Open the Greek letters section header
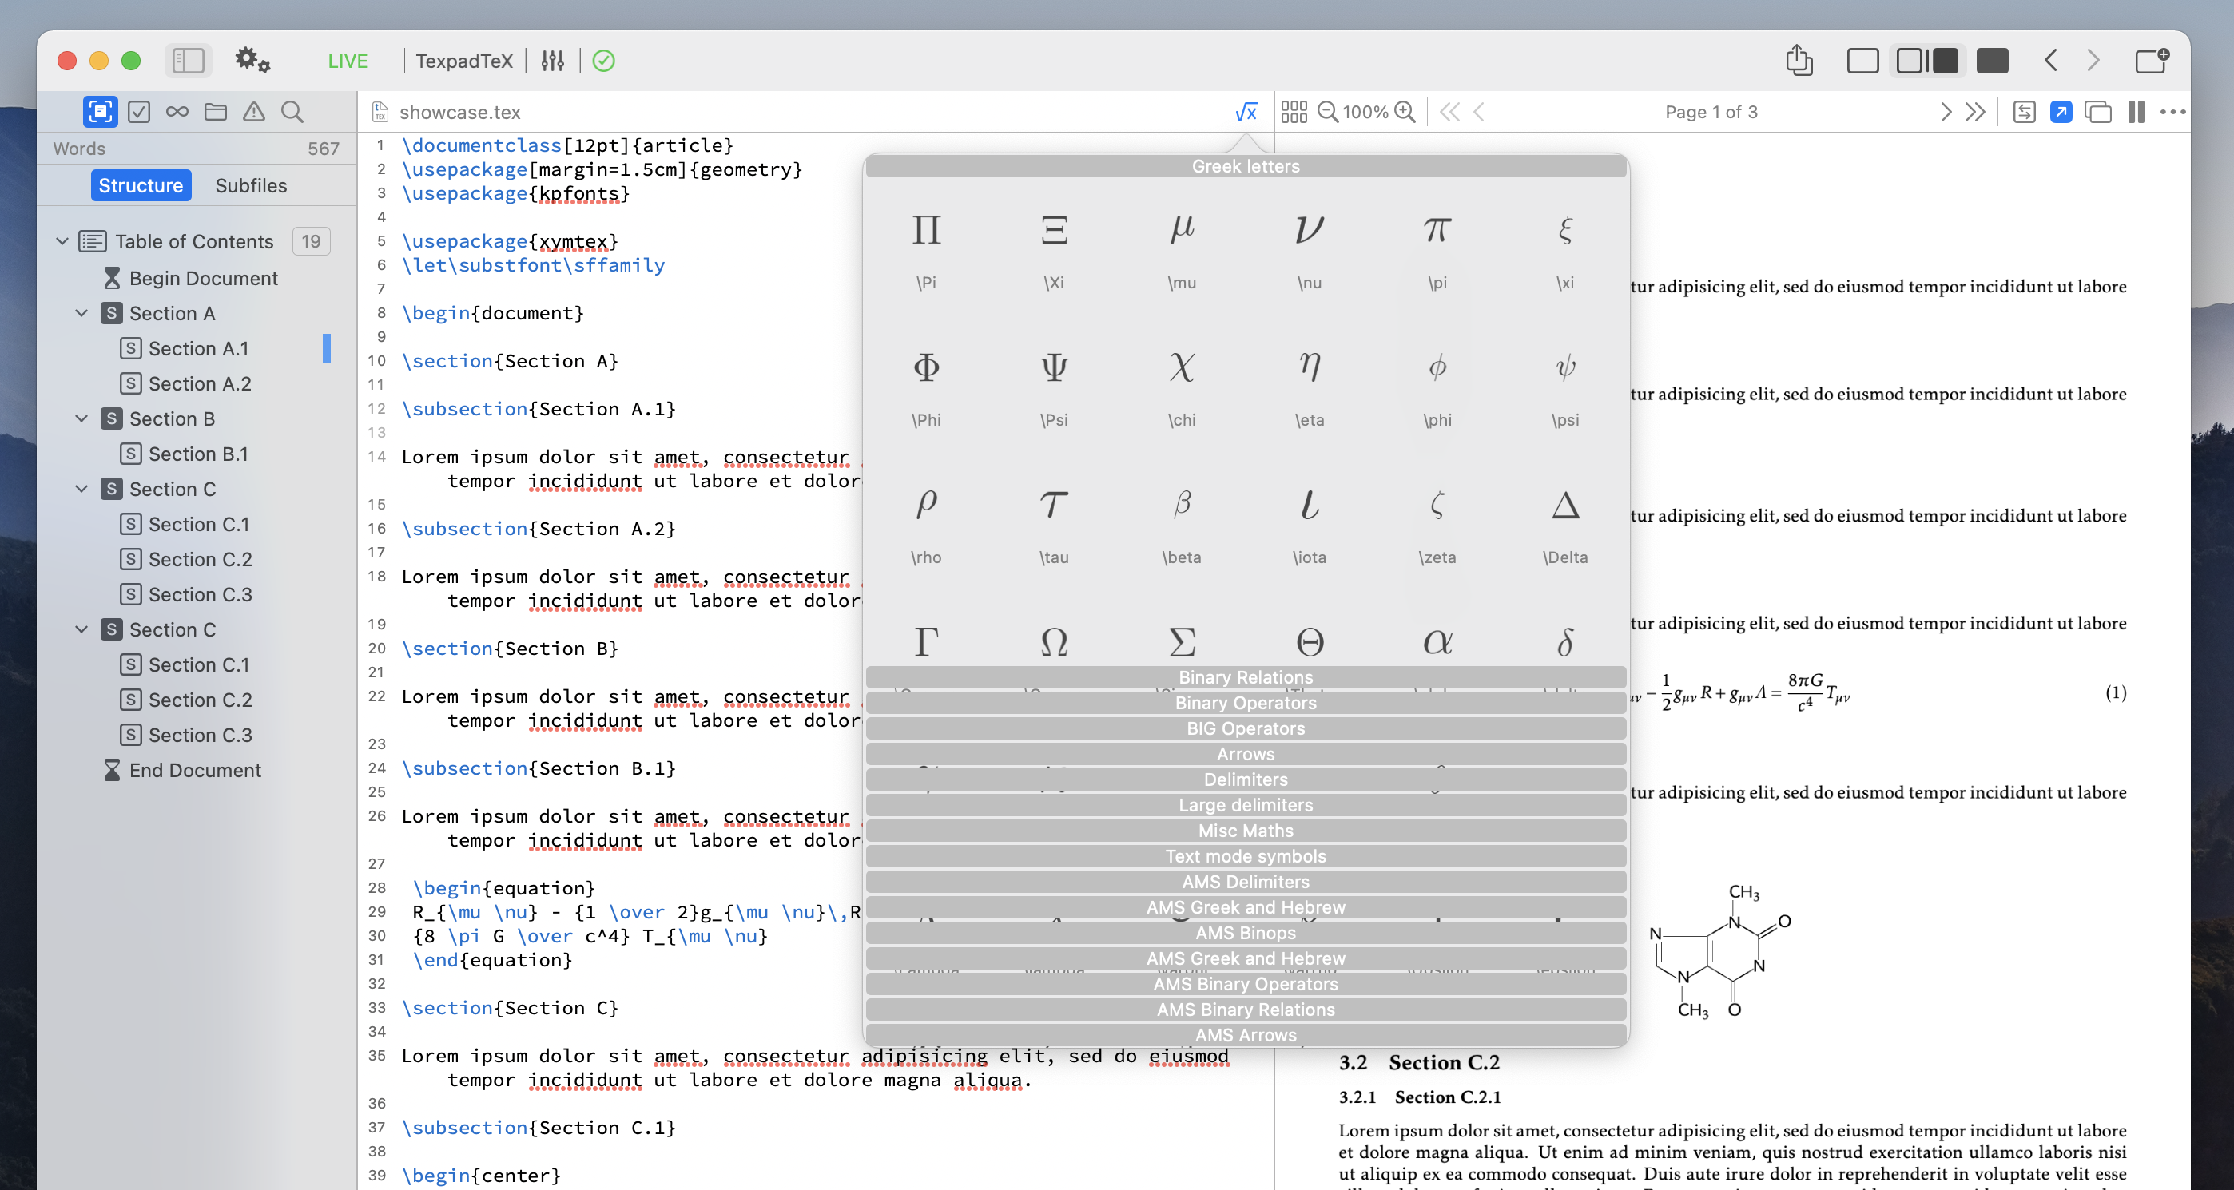 [x=1246, y=166]
